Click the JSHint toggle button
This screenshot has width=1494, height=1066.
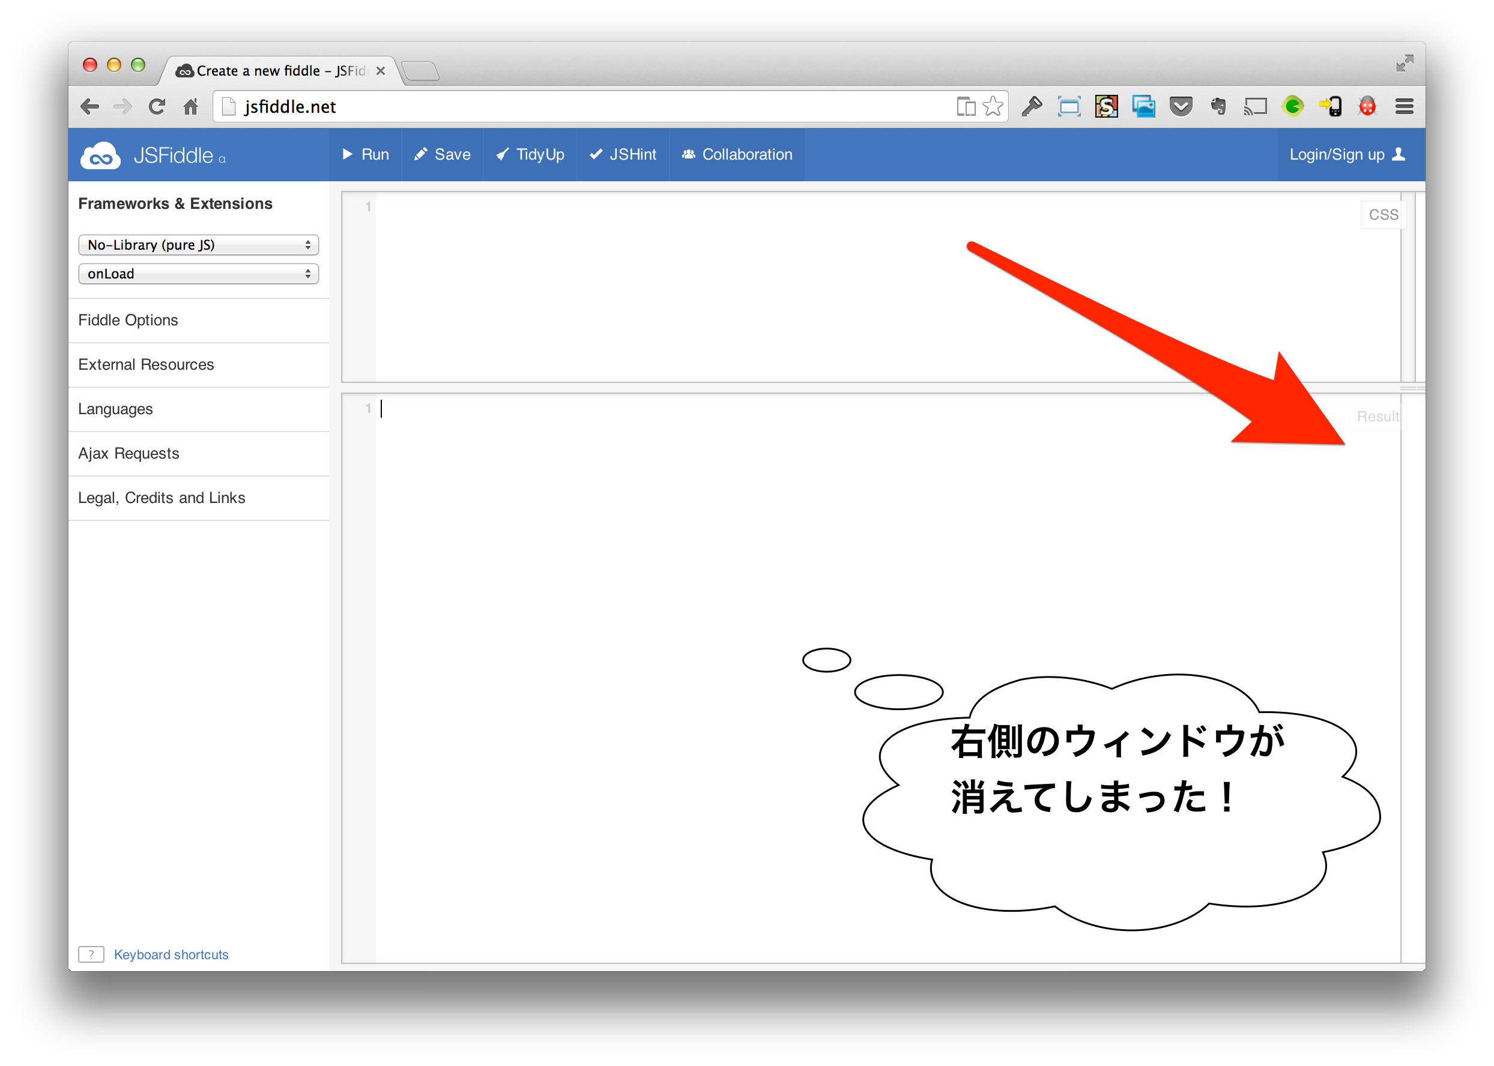point(624,155)
